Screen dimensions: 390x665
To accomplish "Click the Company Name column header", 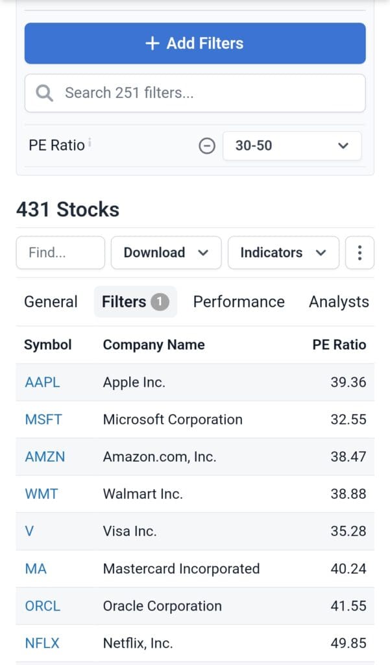I will [154, 345].
